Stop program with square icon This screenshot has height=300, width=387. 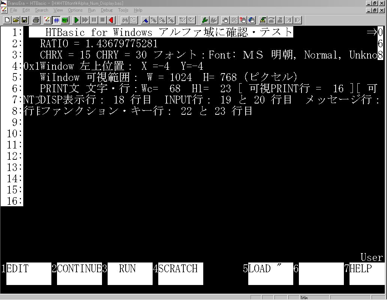pos(103,20)
